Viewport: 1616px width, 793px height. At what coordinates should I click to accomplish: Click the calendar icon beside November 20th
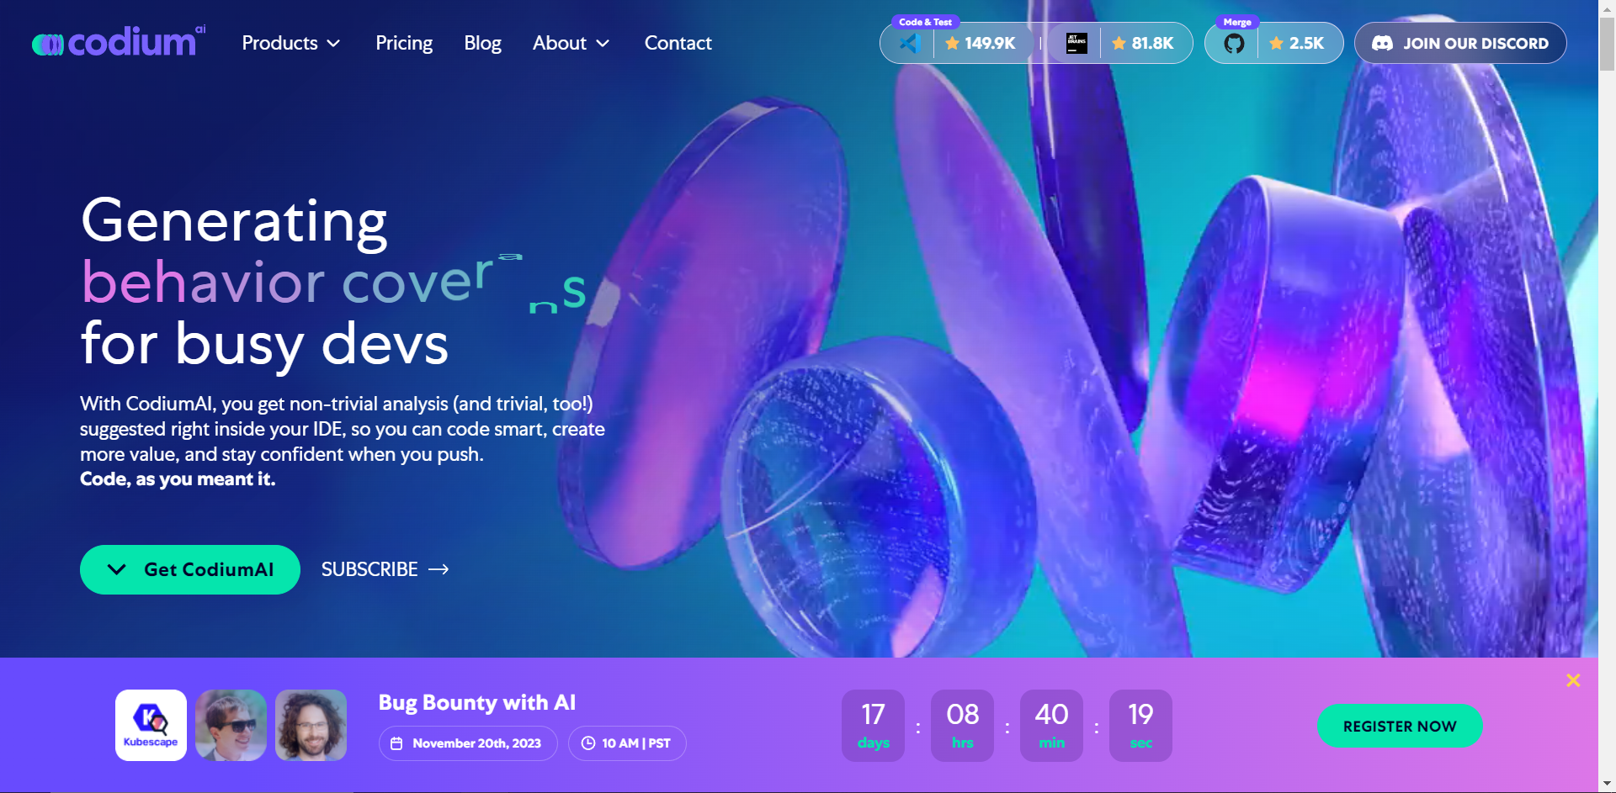[x=396, y=743]
